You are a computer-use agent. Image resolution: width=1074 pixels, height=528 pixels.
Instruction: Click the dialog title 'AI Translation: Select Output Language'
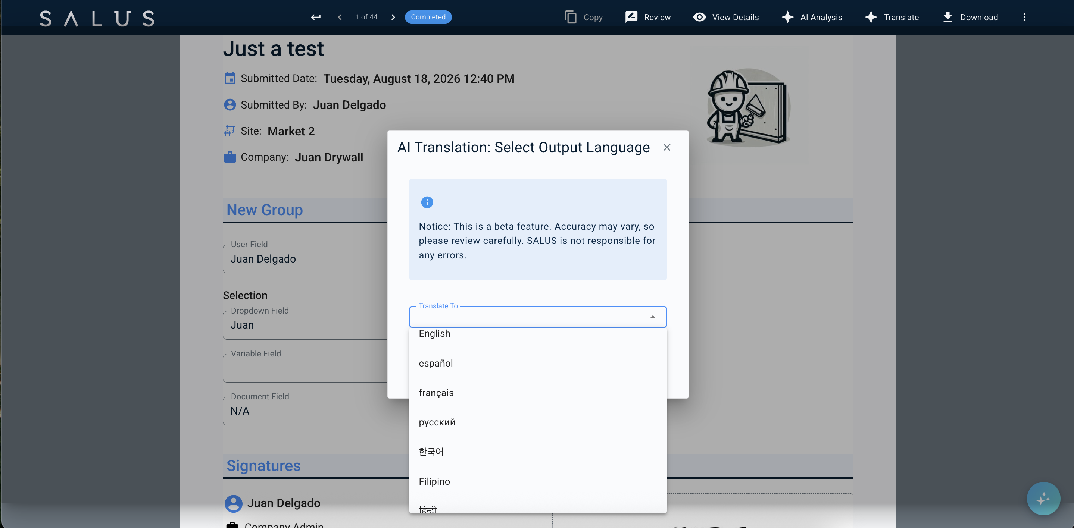pyautogui.click(x=523, y=148)
